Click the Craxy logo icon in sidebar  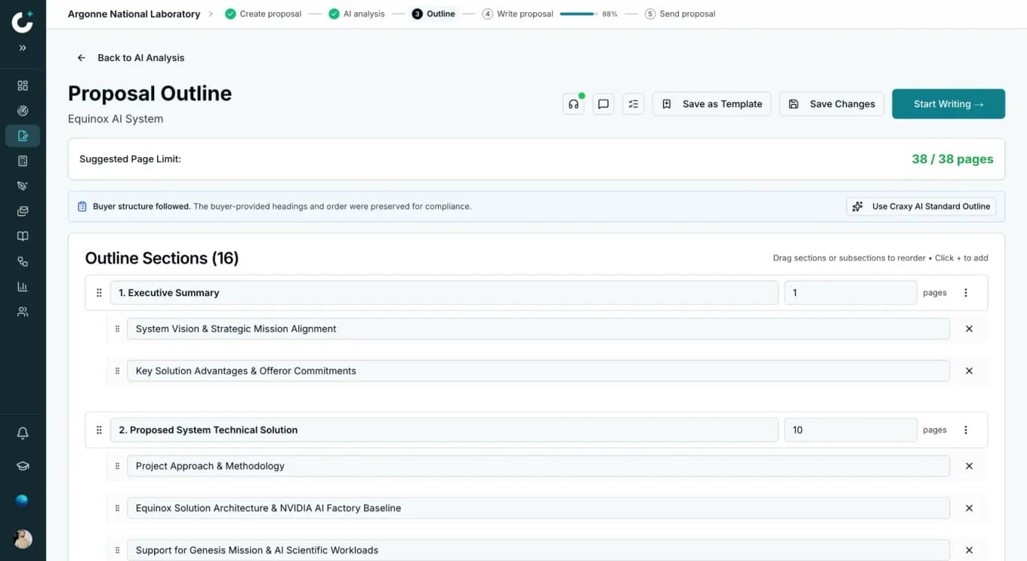pos(23,21)
